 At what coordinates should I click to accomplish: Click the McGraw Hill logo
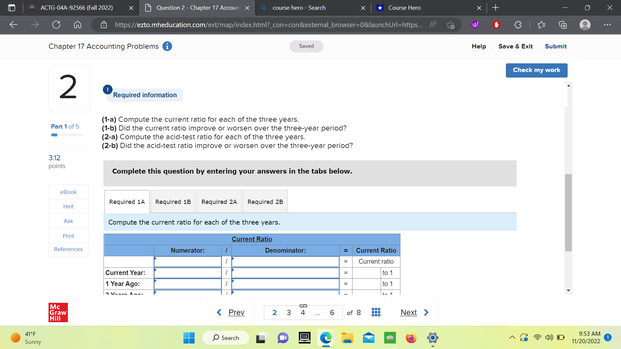click(58, 312)
